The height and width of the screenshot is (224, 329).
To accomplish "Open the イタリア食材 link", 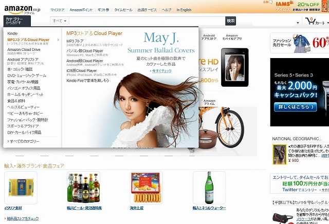I will click(x=13, y=208).
